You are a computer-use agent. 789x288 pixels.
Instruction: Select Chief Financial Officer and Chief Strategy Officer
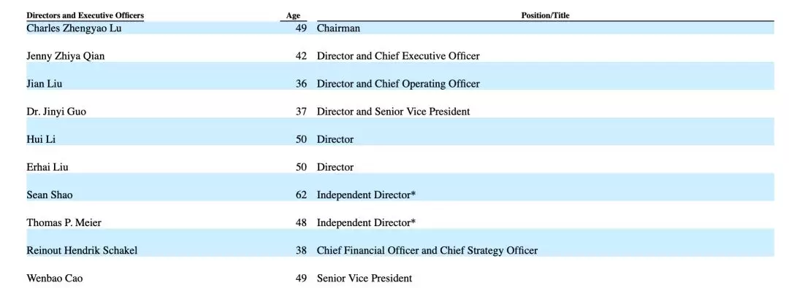[427, 250]
